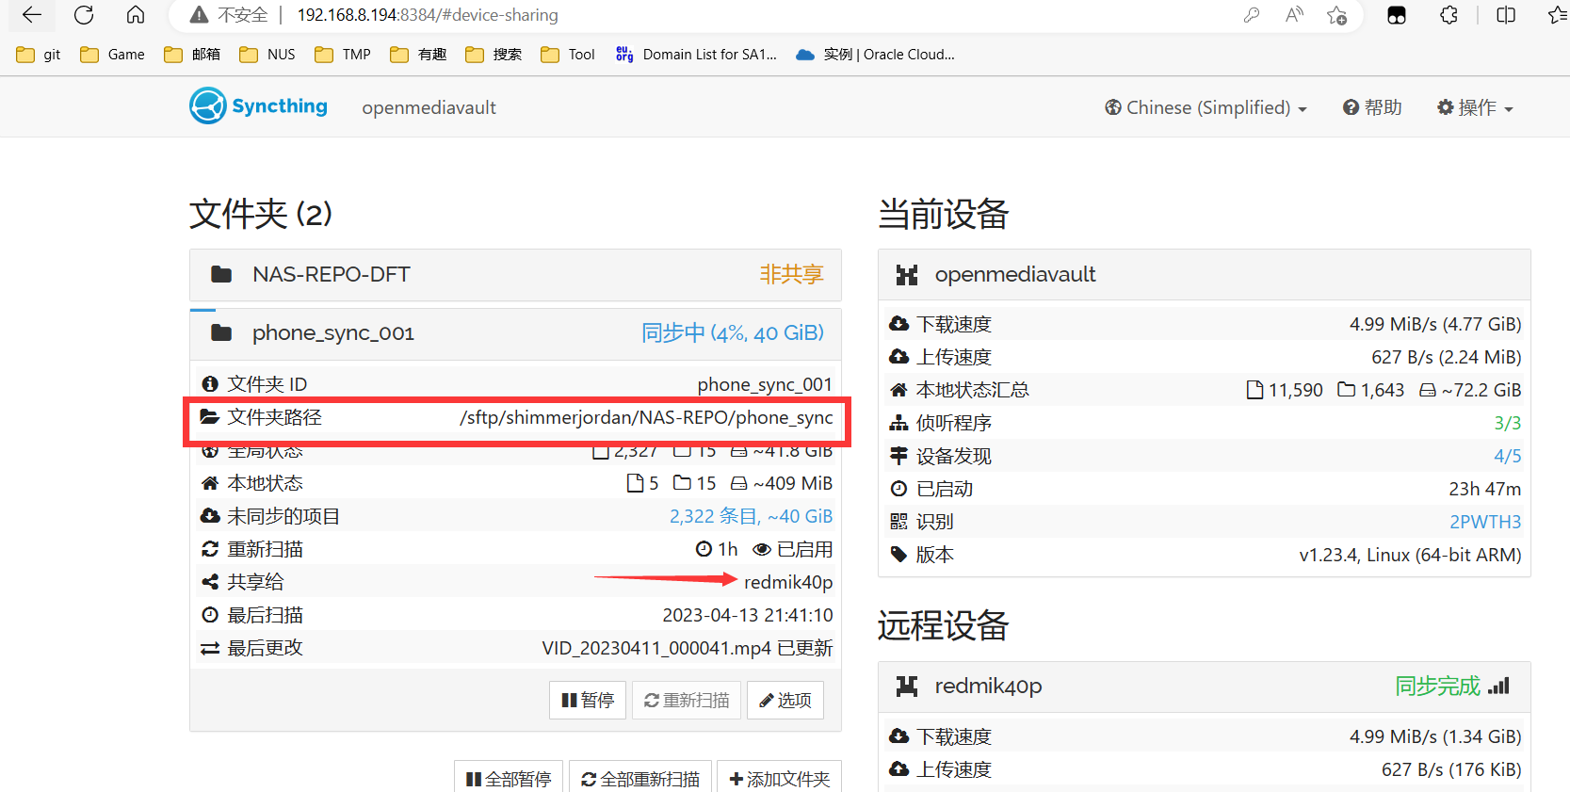
Task: Click 全部暂停 pause all button
Action: (509, 778)
